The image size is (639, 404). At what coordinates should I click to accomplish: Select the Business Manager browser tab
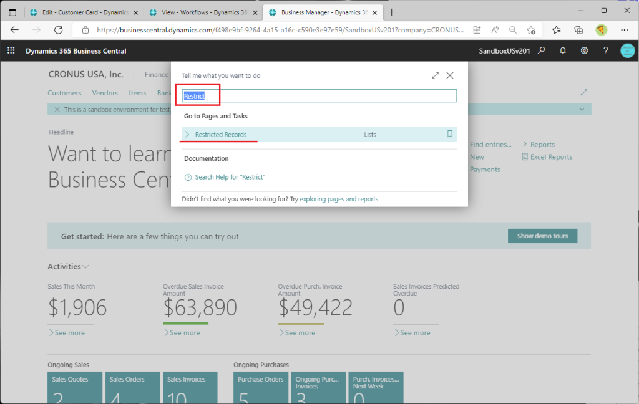pos(322,12)
